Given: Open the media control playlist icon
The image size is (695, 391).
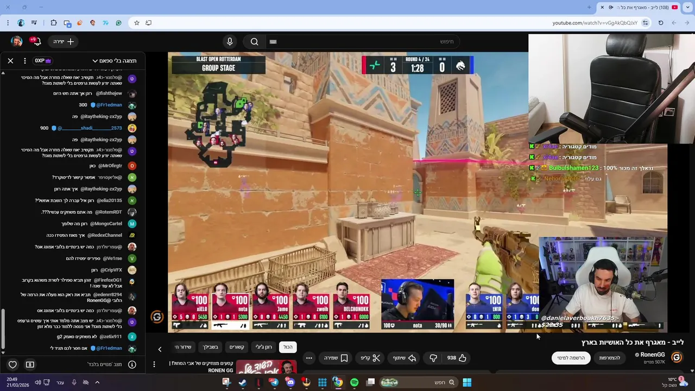Looking at the screenshot, I should (34, 23).
